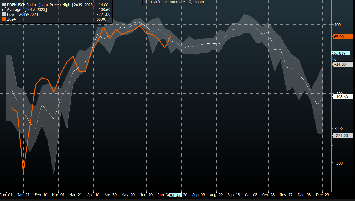Click the -221.00 value in the legend
Screen dimensions: 355x201
click(x=103, y=14)
